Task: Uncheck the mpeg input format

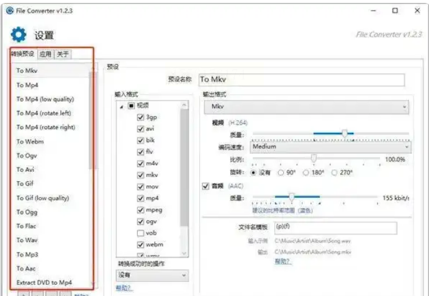Action: [140, 210]
